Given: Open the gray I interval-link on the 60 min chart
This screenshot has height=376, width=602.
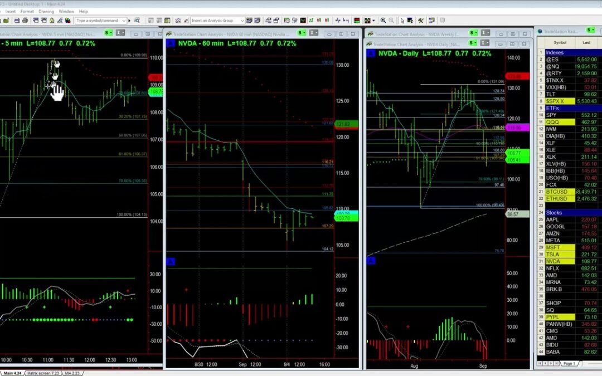Looking at the screenshot, I should [314, 33].
